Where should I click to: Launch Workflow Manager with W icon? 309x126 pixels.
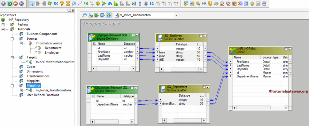[x=16, y=3]
